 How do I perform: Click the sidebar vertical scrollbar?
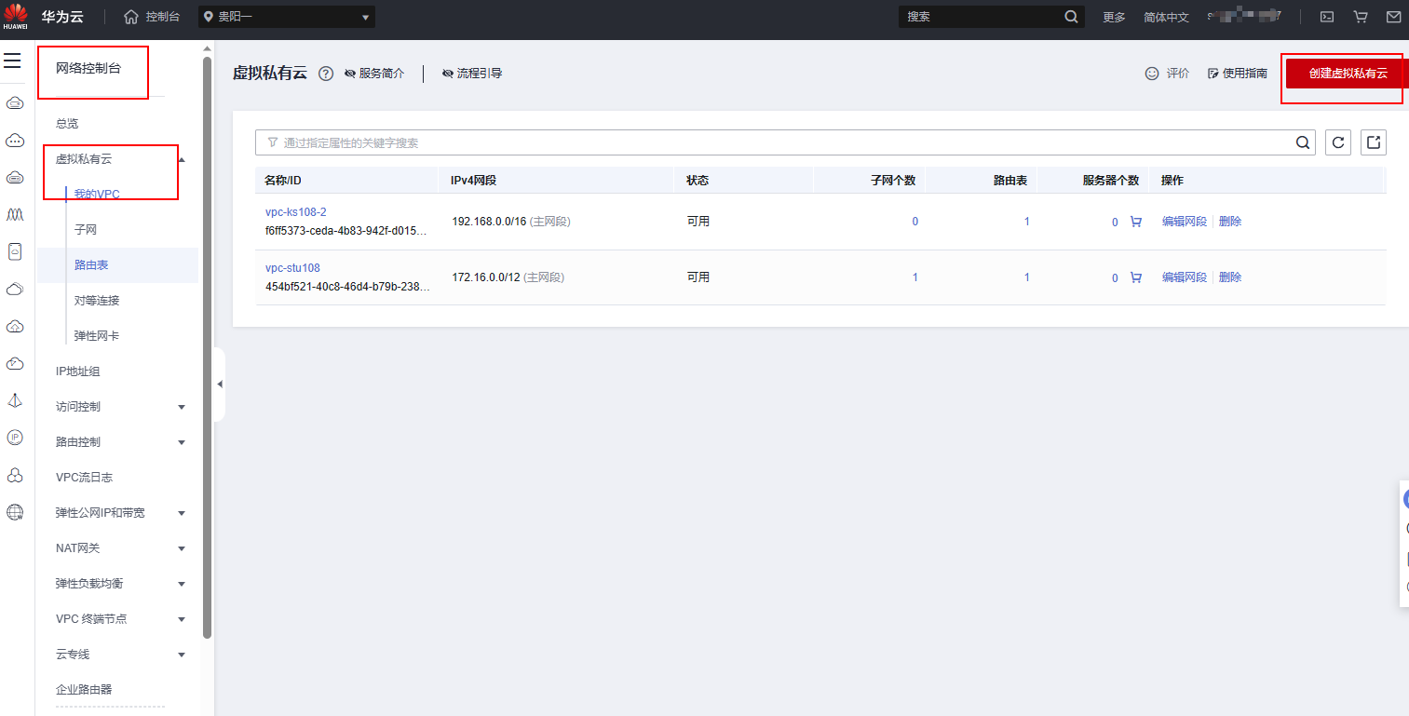(208, 346)
